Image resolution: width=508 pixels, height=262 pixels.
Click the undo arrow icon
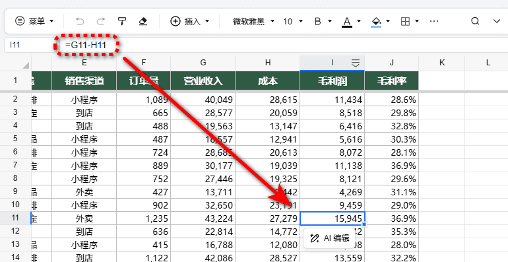79,21
